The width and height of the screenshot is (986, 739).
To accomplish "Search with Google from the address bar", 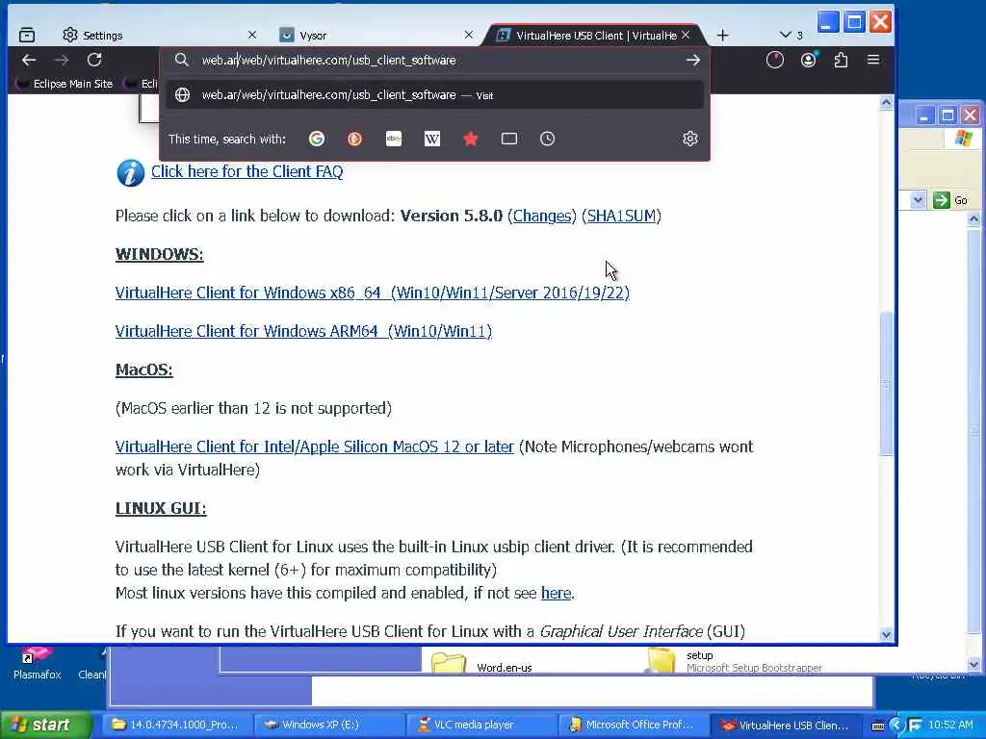I will coord(317,139).
